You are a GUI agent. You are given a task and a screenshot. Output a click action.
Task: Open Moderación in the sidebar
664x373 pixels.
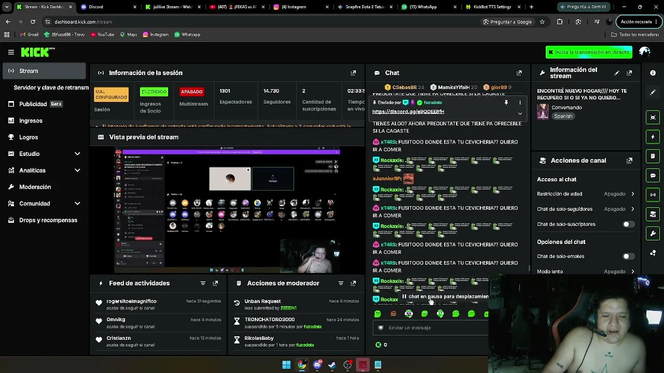[x=45, y=187]
